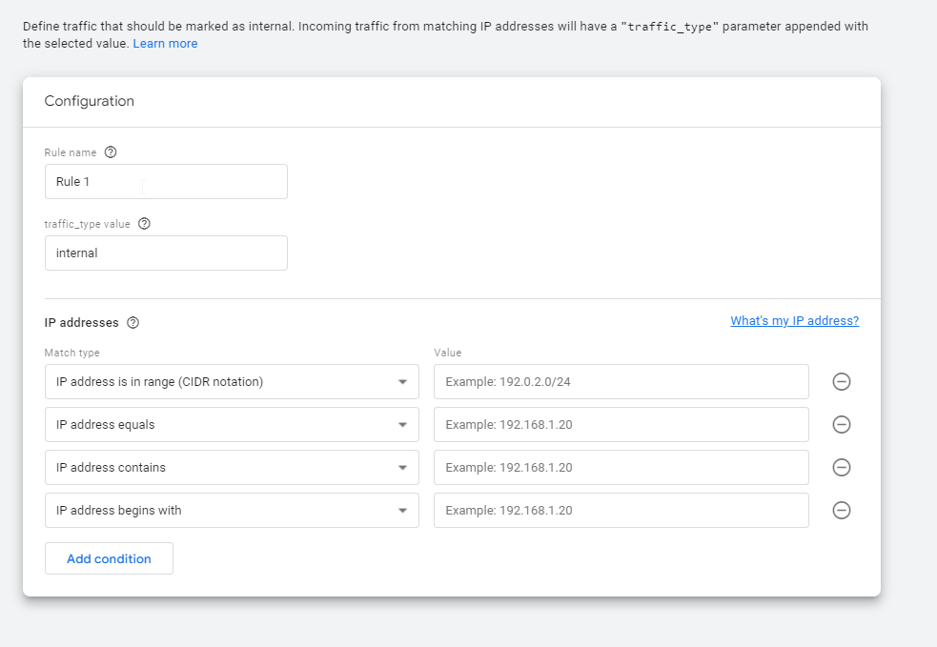
Task: Remove the 'IP address equals' condition
Action: coord(841,425)
